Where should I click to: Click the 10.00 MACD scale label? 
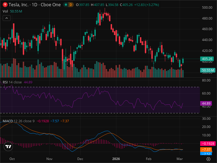pos(206,135)
